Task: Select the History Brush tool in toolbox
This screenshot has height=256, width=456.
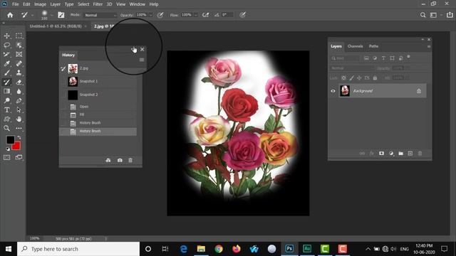Action: [6, 82]
